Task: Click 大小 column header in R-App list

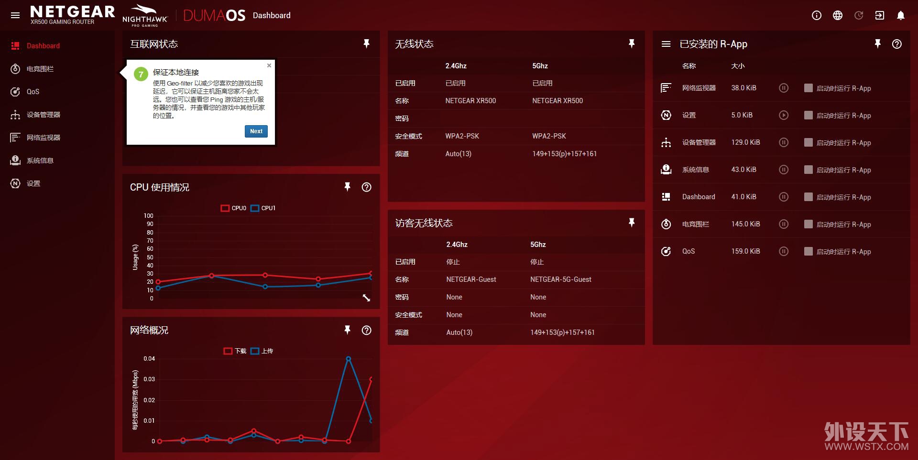Action: 738,66
